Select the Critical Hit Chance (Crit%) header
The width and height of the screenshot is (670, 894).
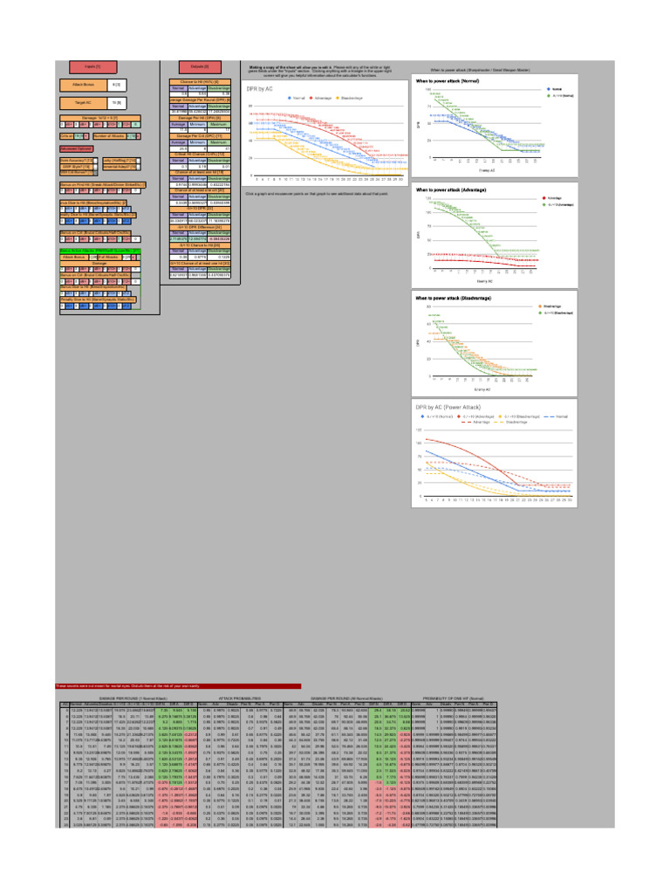(200, 155)
